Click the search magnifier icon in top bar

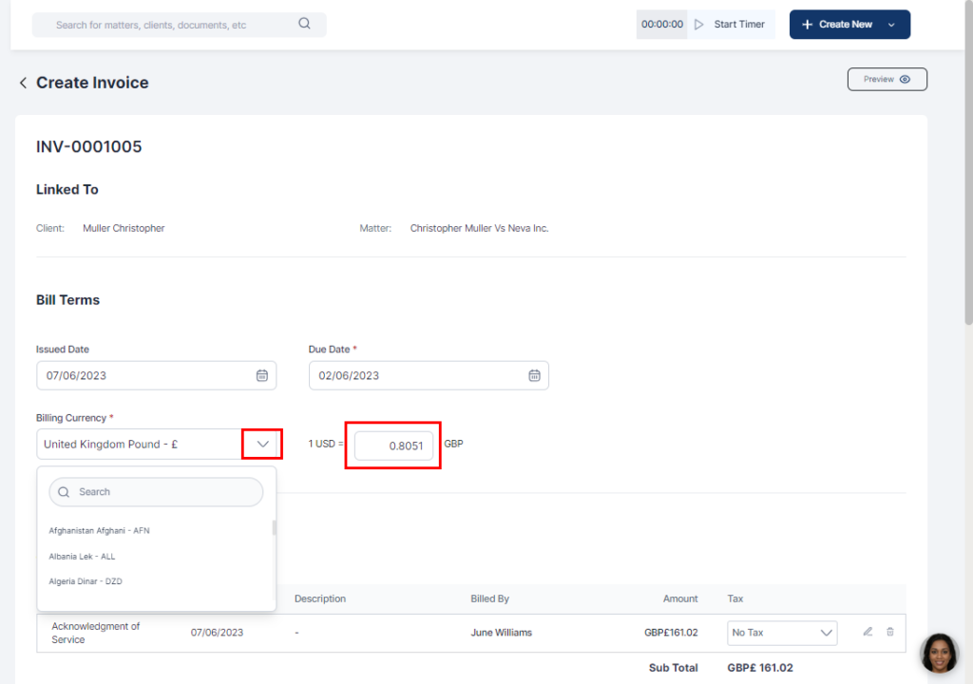(x=304, y=24)
